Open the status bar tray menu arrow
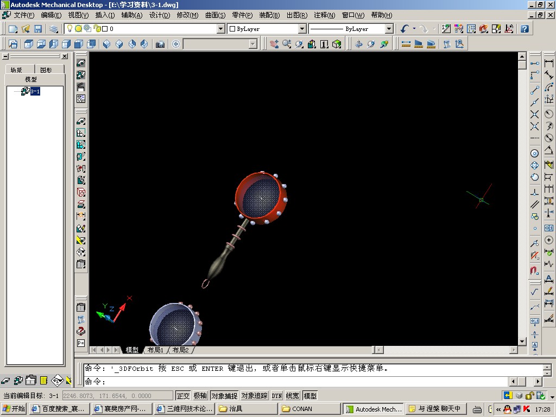 [x=552, y=397]
